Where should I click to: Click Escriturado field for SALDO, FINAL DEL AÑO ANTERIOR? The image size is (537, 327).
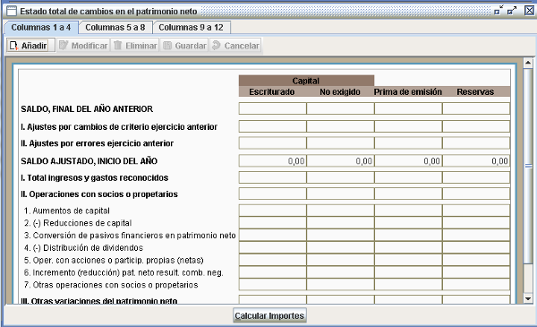click(273, 108)
